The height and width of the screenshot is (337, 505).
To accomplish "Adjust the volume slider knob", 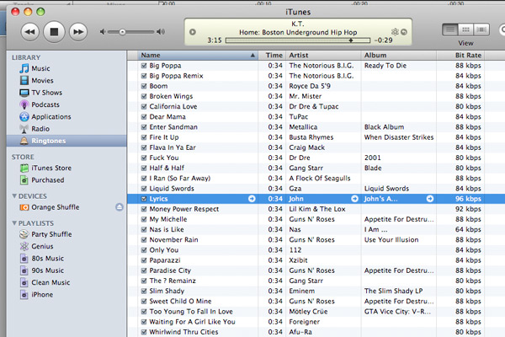I will click(x=122, y=32).
